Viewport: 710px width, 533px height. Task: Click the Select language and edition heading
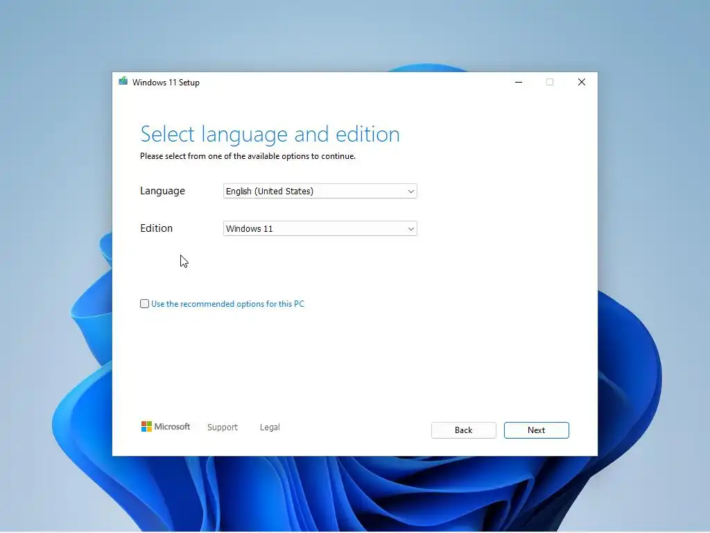click(x=270, y=135)
